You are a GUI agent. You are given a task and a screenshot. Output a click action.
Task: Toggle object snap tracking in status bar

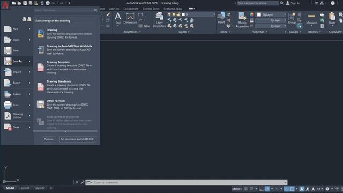286,189
